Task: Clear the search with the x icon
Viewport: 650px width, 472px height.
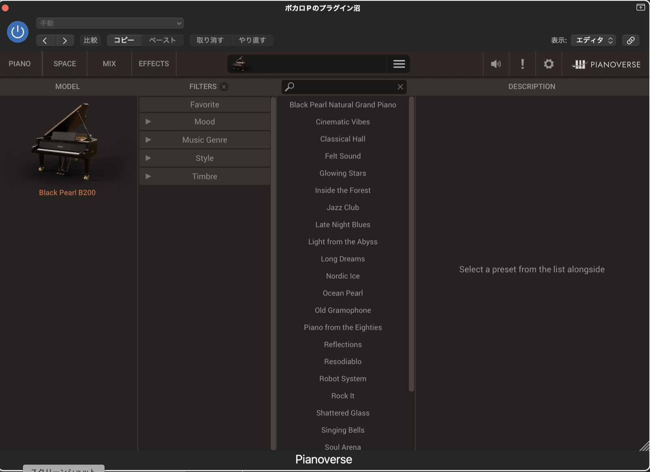Action: 400,87
